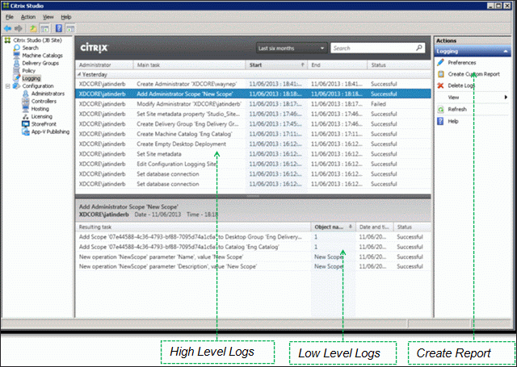The image size is (517, 367).
Task: Select the Add Scope to Catalog 'Eng Catalog' row
Action: point(253,247)
